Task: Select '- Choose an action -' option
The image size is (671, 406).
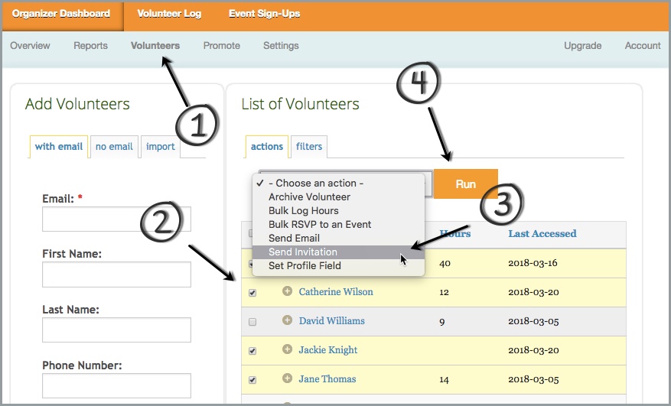Action: coord(338,183)
